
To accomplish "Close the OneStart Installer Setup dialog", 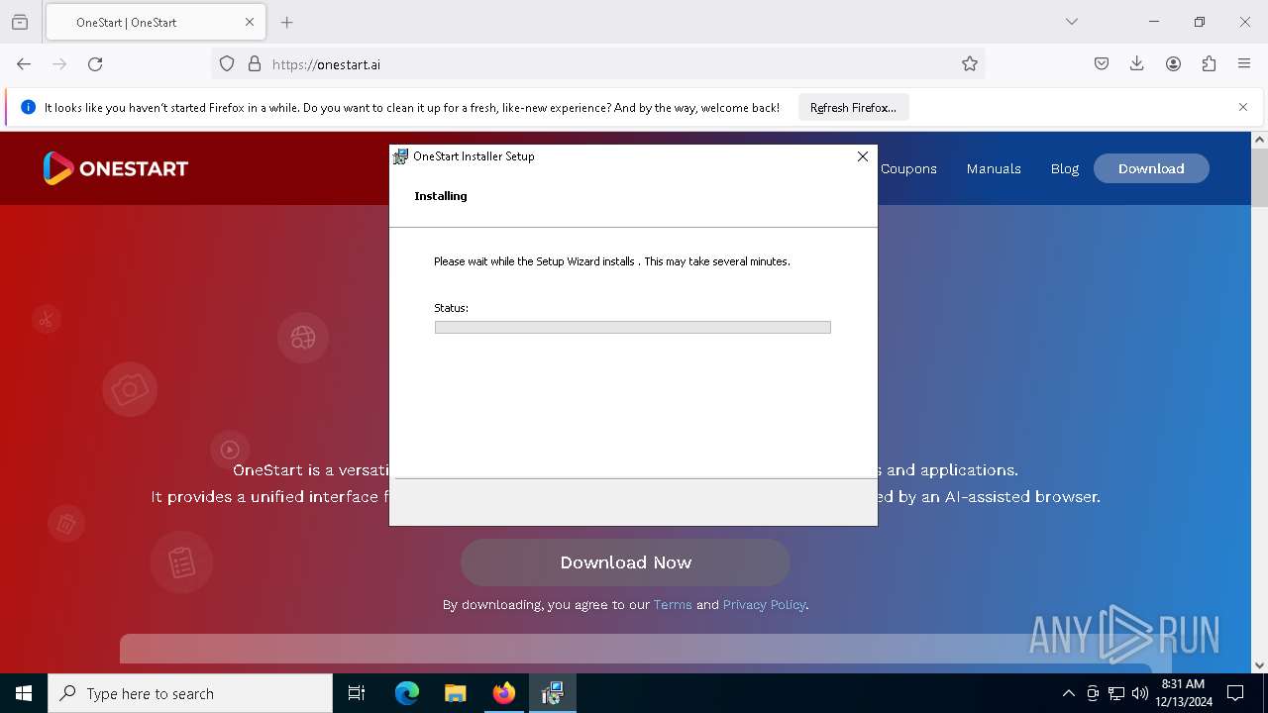I will tap(863, 156).
